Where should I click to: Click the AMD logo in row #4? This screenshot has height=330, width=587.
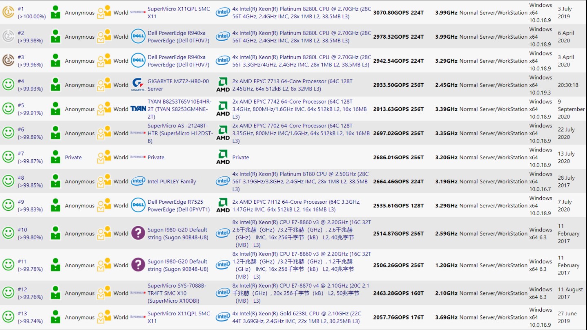click(223, 85)
